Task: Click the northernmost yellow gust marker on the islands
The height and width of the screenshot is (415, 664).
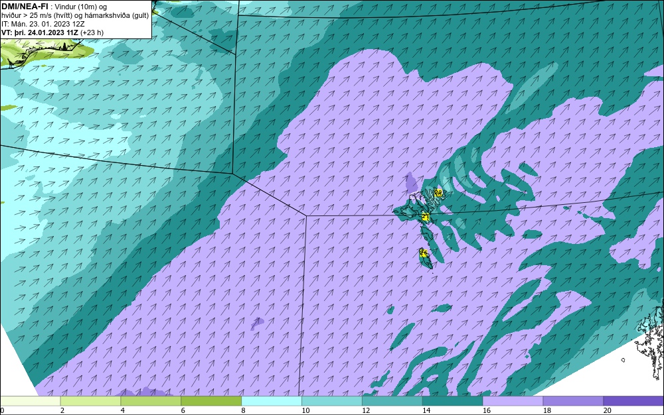Action: [438, 193]
